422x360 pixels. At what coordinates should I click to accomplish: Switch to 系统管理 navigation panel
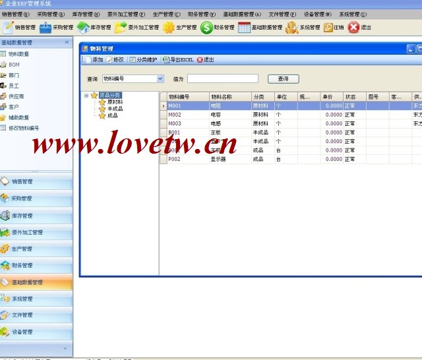click(x=36, y=299)
